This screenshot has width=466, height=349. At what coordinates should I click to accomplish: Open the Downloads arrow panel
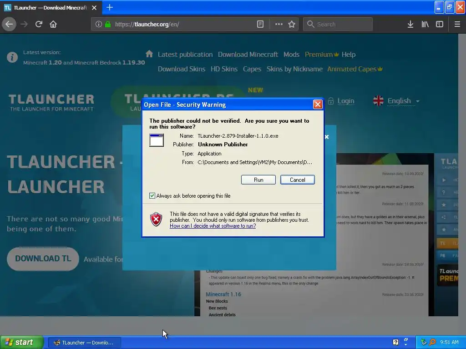click(410, 25)
